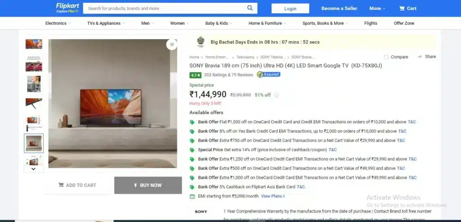461x222 pixels.
Task: Click the EMI calendar icon
Action: click(192, 196)
